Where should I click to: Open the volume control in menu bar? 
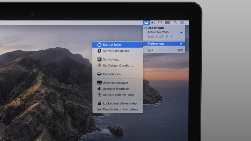[153, 23]
